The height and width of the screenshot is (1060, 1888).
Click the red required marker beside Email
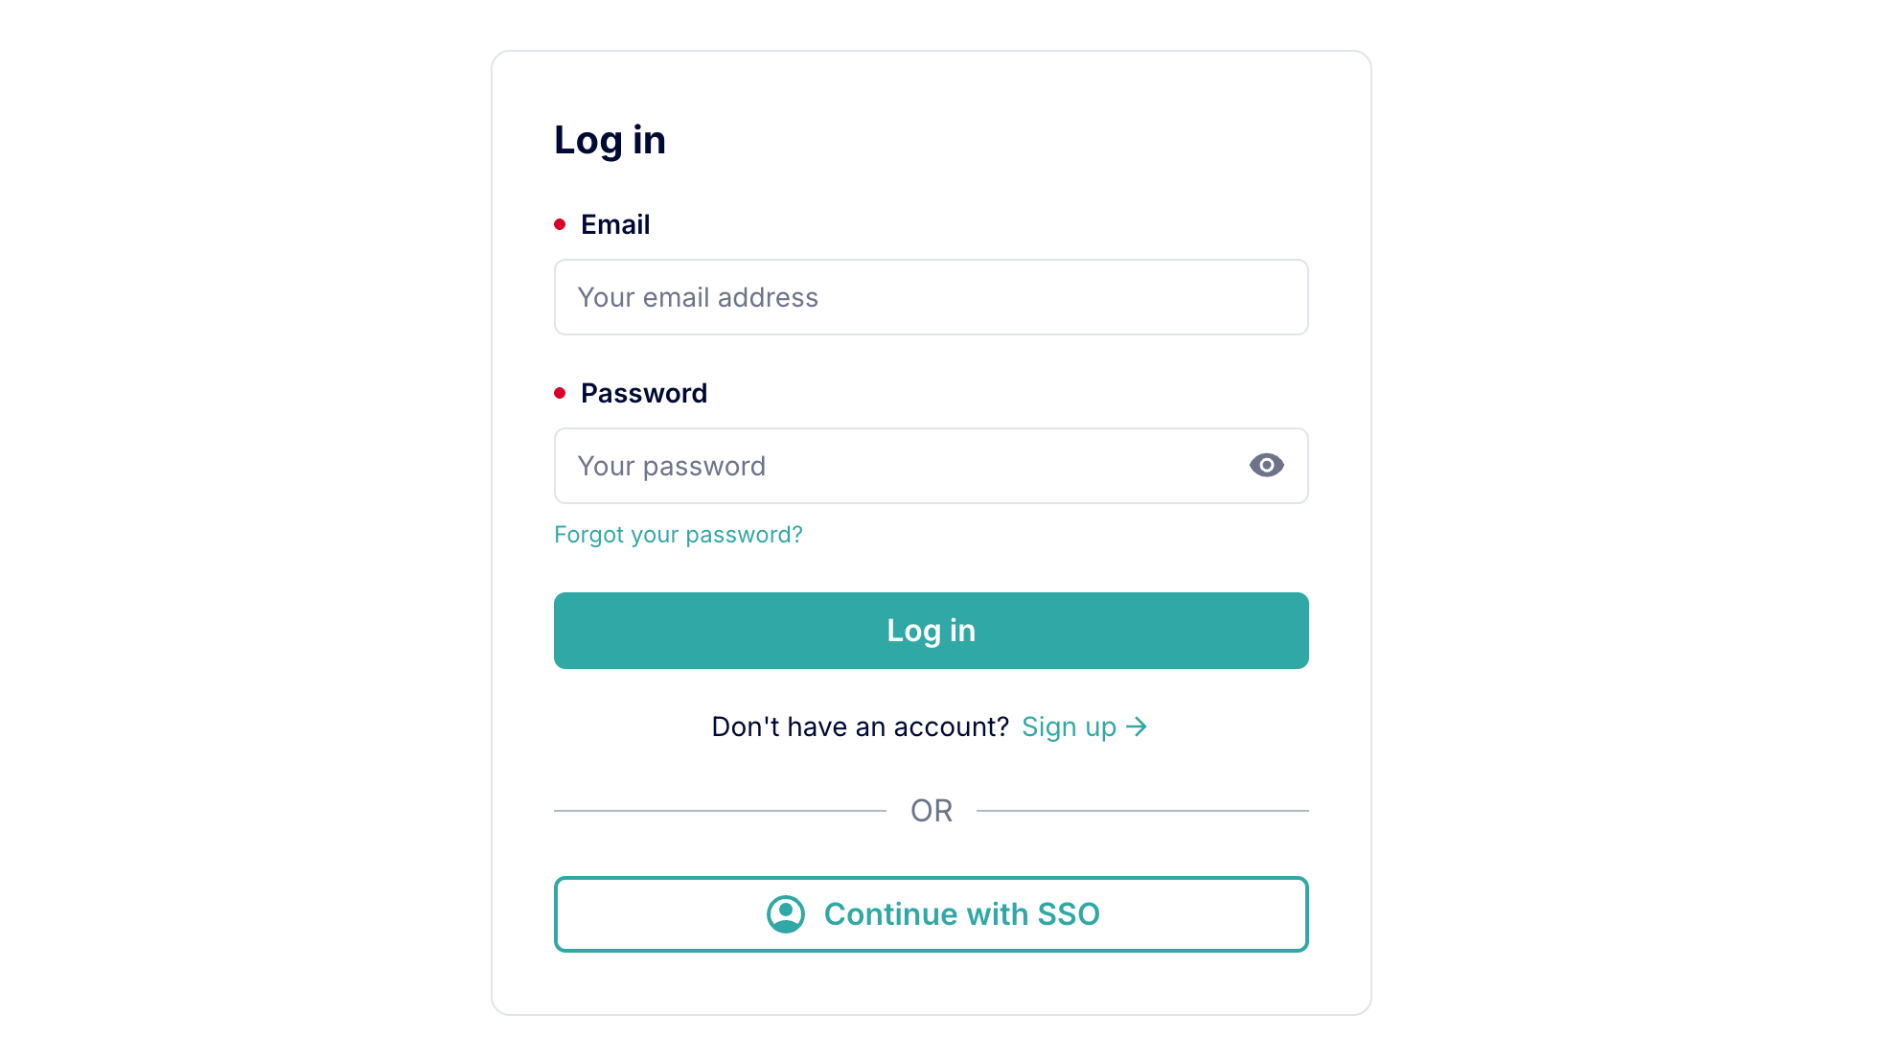(561, 223)
